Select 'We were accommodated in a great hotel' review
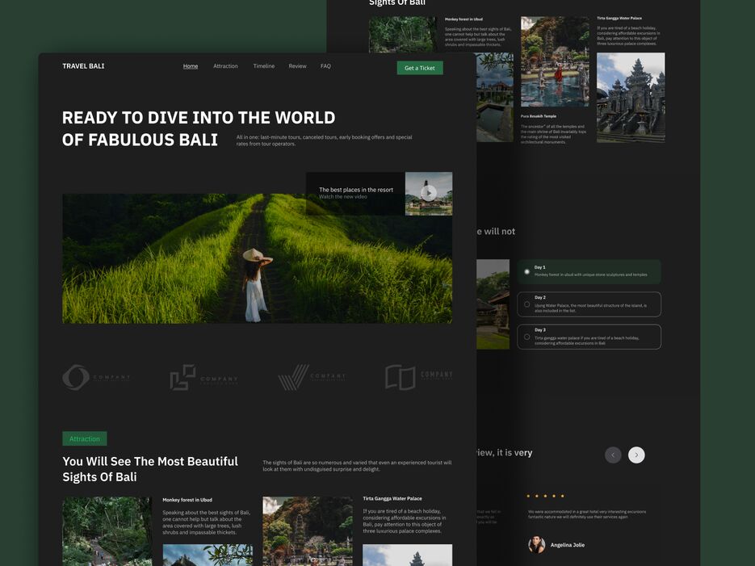The height and width of the screenshot is (566, 755). [x=587, y=514]
